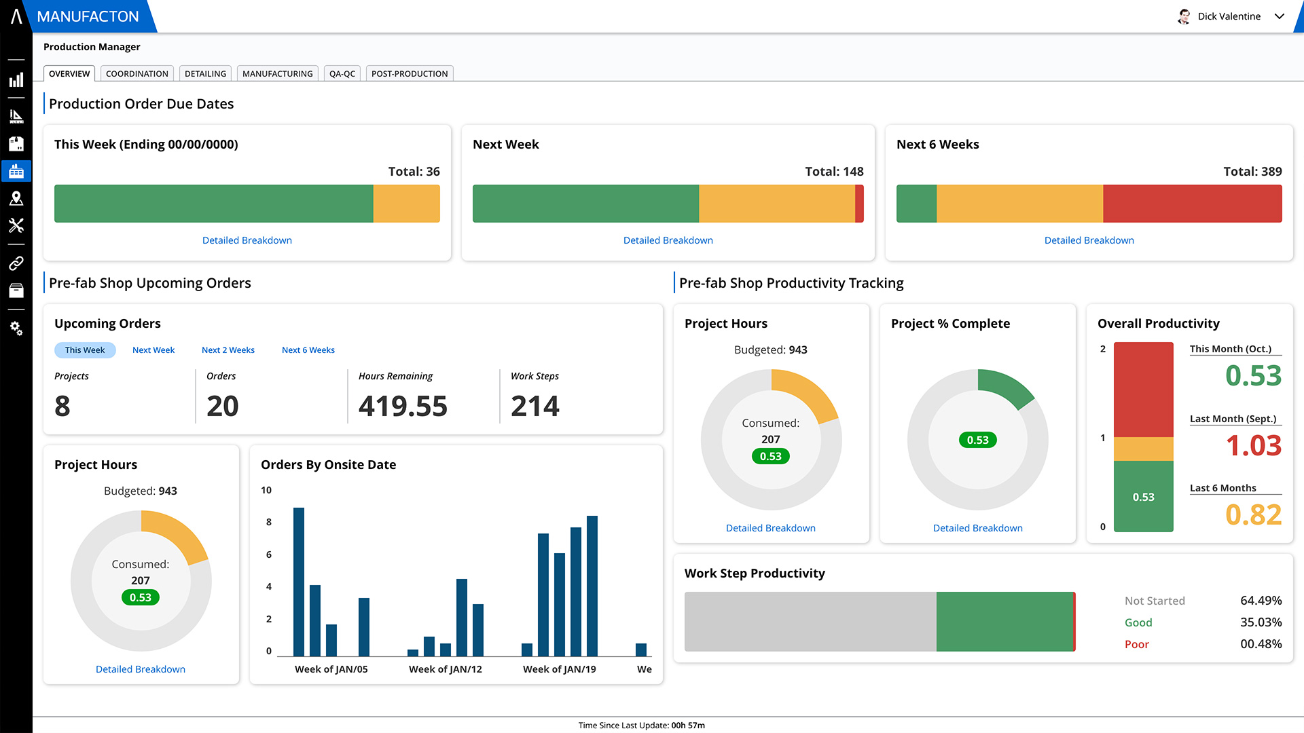Expand the Dick Valentine user menu chevron
This screenshot has height=733, width=1304.
[x=1280, y=16]
